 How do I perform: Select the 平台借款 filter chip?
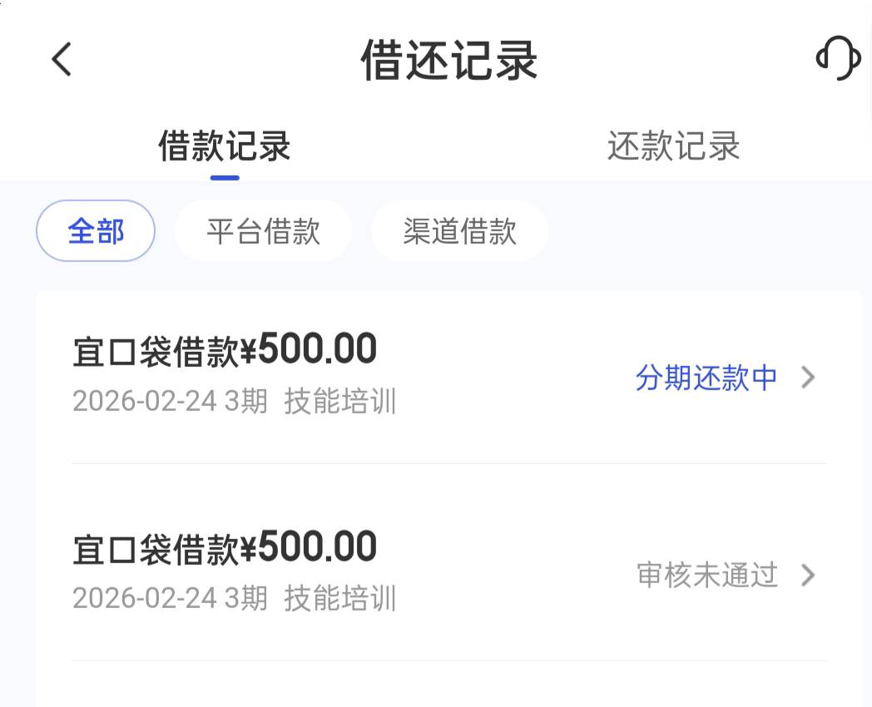pos(263,231)
